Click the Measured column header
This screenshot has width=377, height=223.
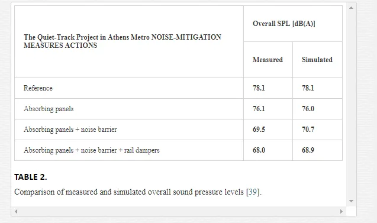[268, 60]
